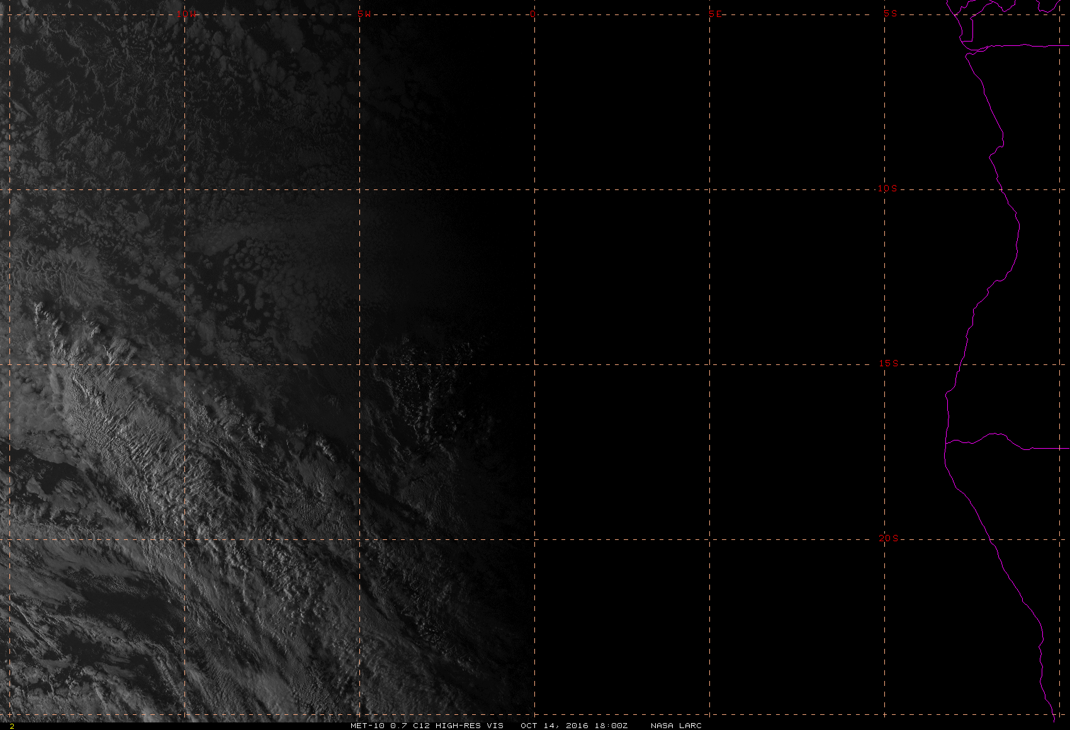Click the NASA LARC credit text

click(676, 726)
